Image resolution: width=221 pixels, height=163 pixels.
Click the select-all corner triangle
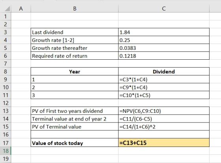coord(7,9)
